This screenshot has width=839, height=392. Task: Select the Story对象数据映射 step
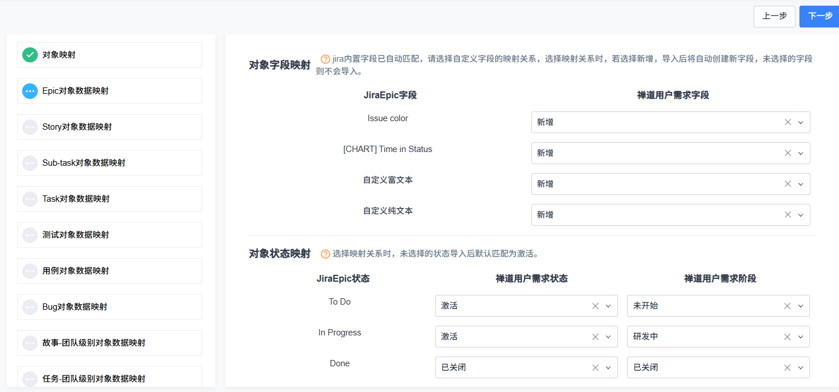109,127
